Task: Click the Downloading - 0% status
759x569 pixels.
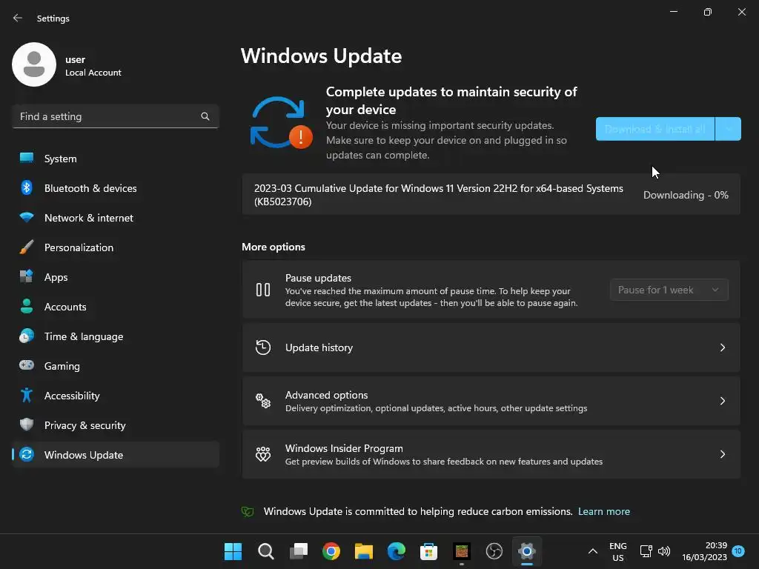Action: tap(686, 195)
